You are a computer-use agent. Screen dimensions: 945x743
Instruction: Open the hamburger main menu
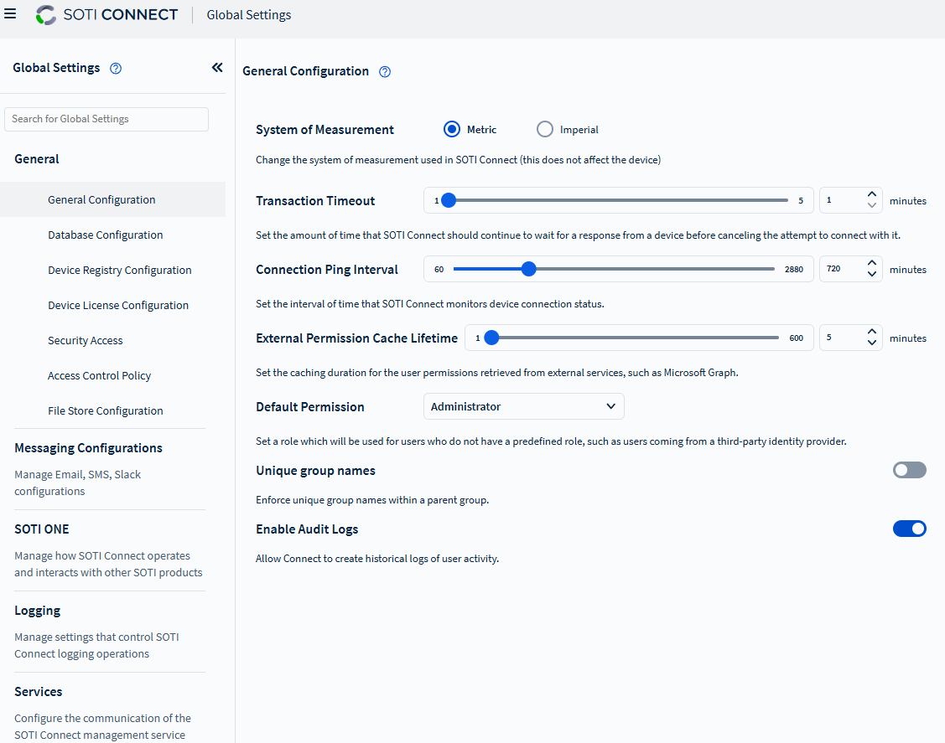coord(10,14)
